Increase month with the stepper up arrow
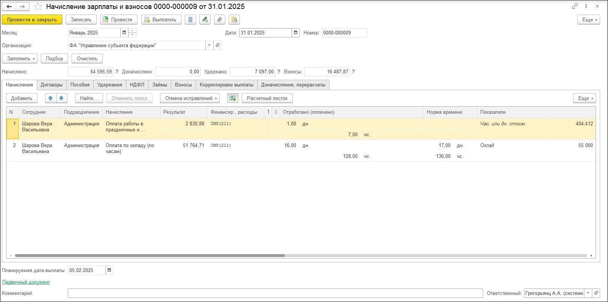 click(x=132, y=31)
